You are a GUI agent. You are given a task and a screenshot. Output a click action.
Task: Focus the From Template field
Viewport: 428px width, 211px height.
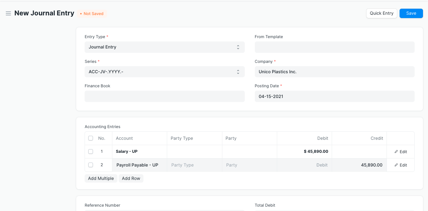tap(334, 47)
